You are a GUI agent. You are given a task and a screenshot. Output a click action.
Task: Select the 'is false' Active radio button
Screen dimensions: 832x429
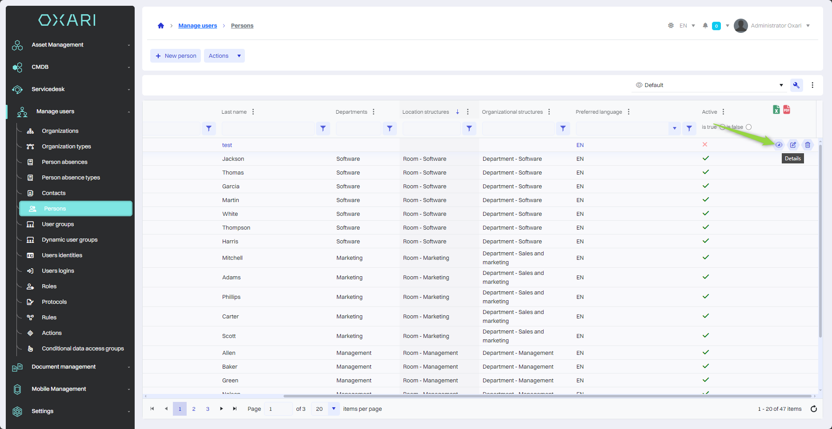[x=749, y=127]
